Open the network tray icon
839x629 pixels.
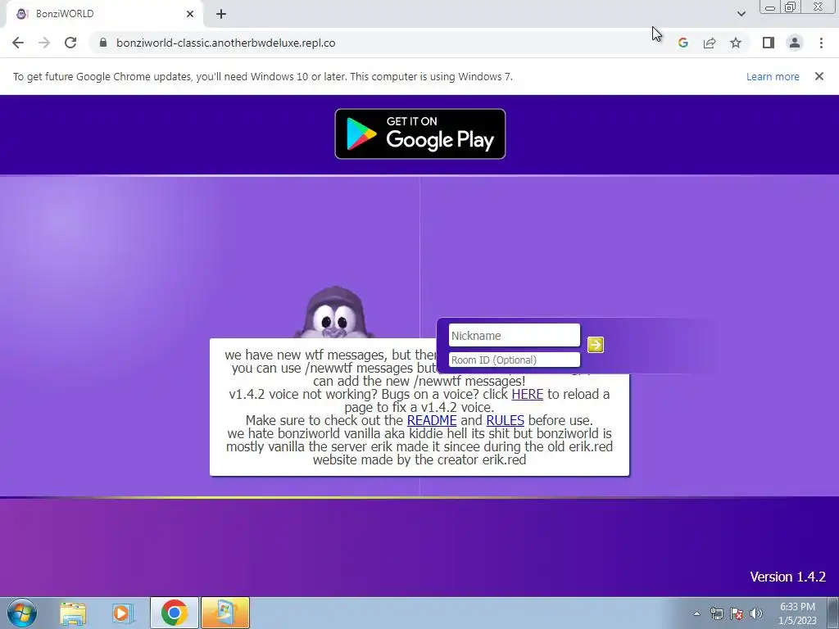[x=716, y=613]
